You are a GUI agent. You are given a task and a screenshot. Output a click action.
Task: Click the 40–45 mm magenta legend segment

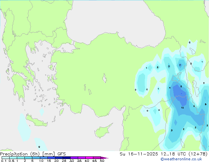[x=89, y=158]
